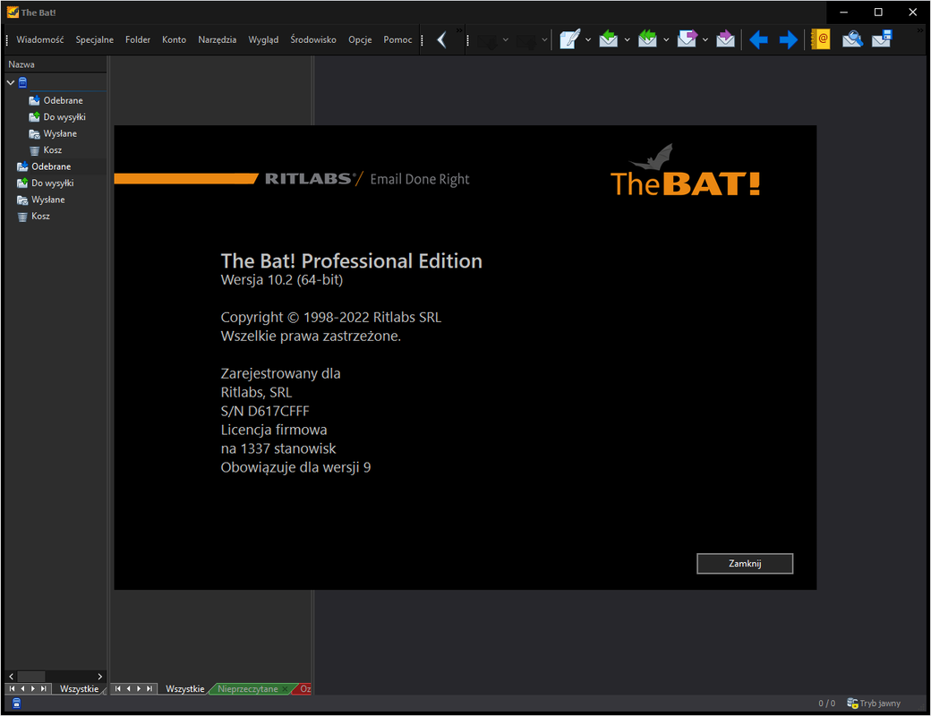Image resolution: width=931 pixels, height=716 pixels.
Task: Collapse the account tree node
Action: coord(11,82)
